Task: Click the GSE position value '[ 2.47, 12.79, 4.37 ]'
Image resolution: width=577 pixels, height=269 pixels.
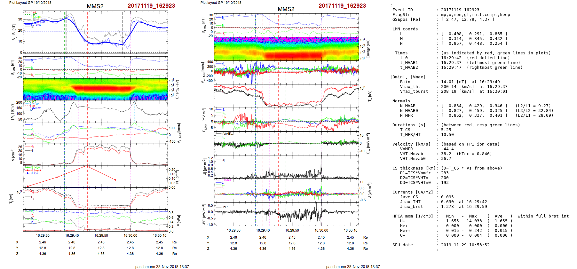Action: click(468, 20)
